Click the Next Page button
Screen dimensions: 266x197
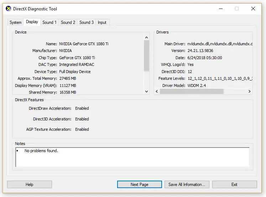pyautogui.click(x=140, y=185)
